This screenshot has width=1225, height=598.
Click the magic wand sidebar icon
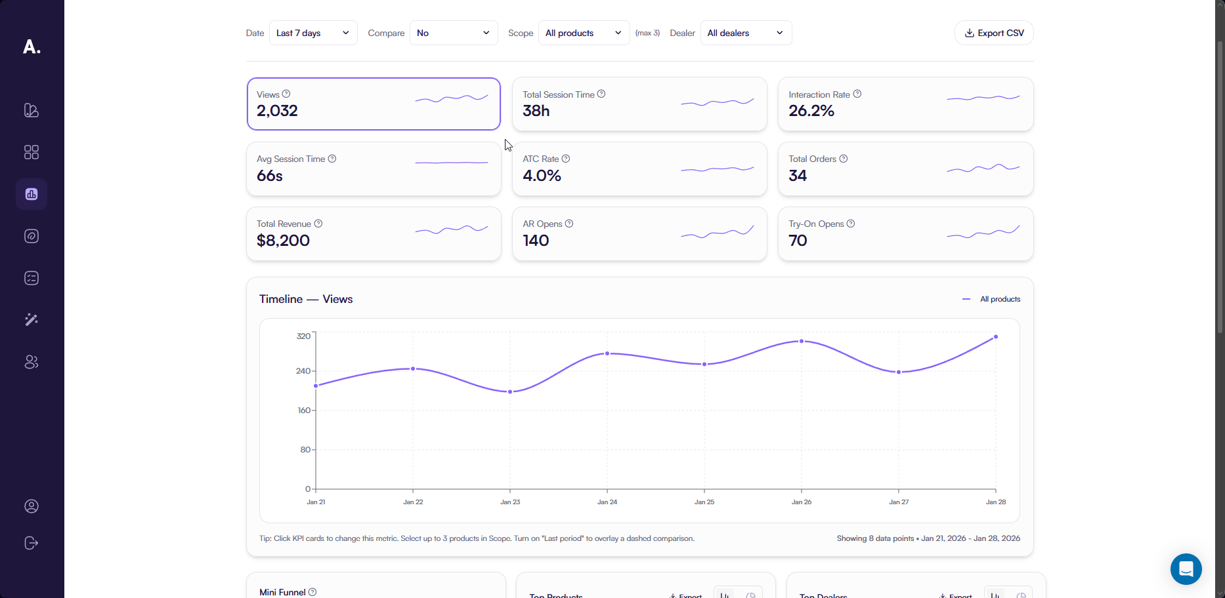(32, 320)
